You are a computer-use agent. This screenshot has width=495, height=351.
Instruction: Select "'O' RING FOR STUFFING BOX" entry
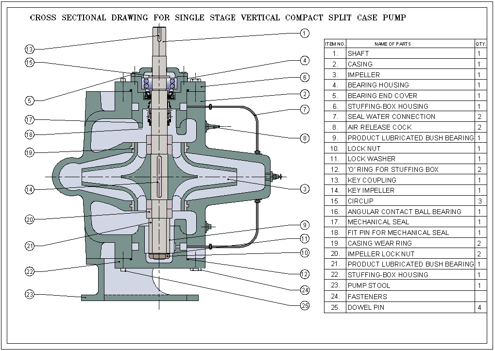[x=393, y=169]
